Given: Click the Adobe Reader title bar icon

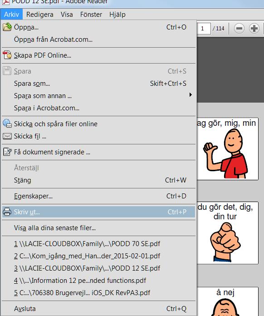Looking at the screenshot, I should point(6,2).
